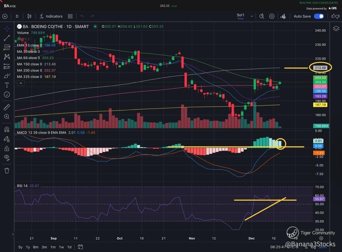
Task: Collapse the indicator legend chevron
Action: [21, 83]
